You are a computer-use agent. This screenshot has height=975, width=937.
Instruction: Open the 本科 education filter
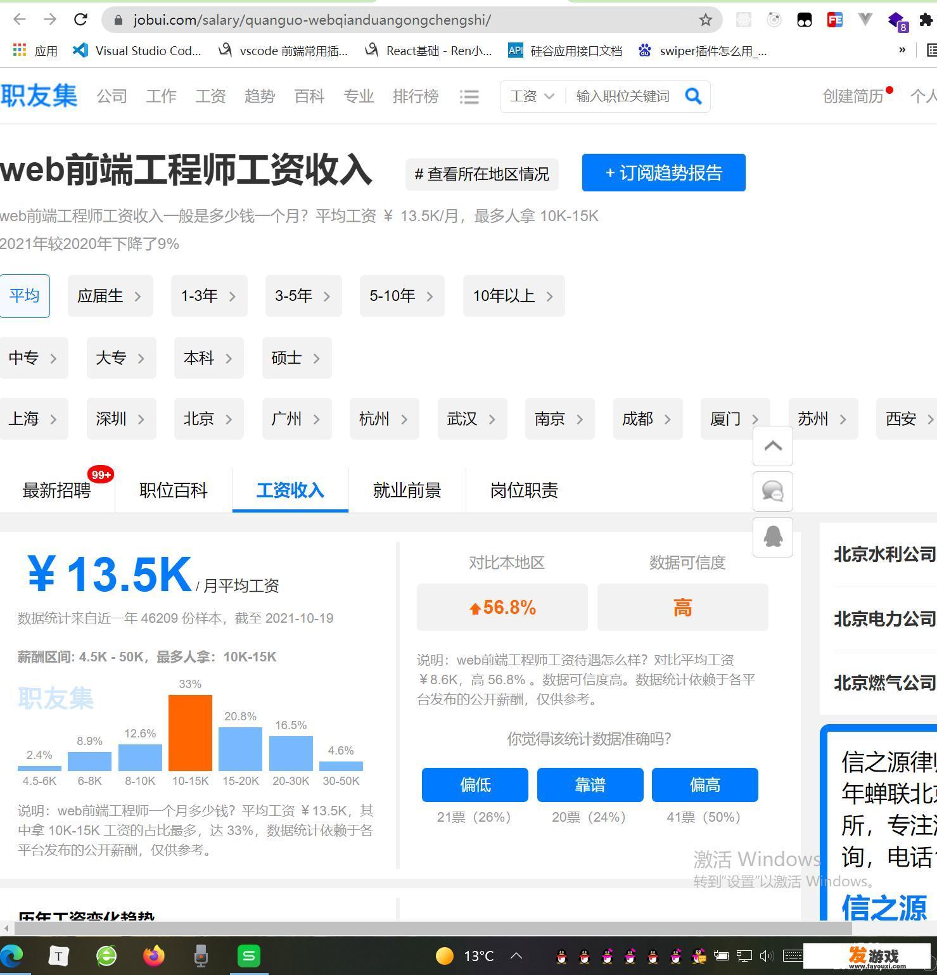pyautogui.click(x=209, y=358)
